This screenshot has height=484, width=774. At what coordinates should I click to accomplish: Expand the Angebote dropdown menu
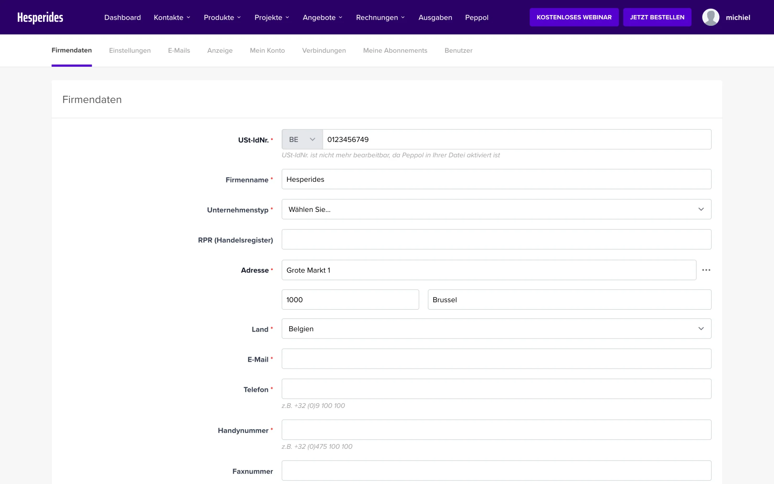[x=322, y=17]
